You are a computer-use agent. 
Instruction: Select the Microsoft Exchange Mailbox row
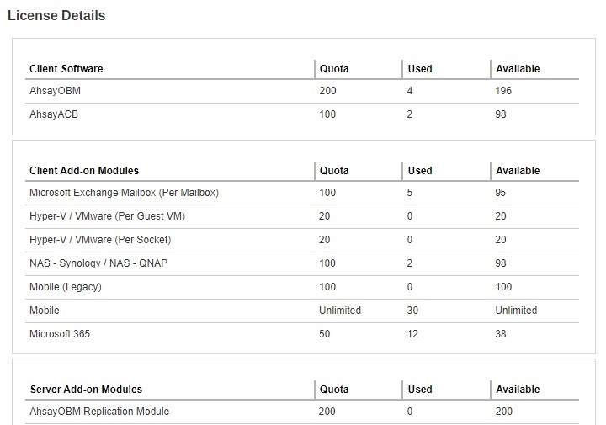click(x=124, y=193)
